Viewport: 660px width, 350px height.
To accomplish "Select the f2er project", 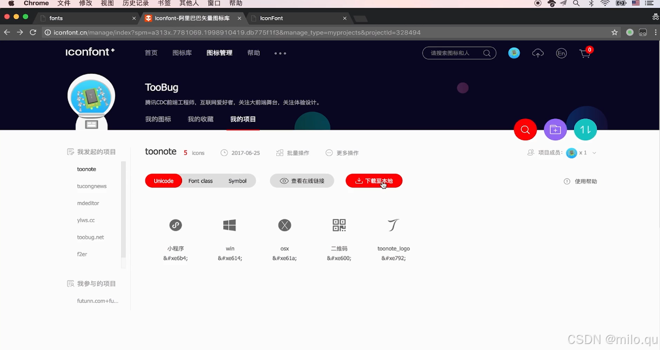I will [82, 254].
